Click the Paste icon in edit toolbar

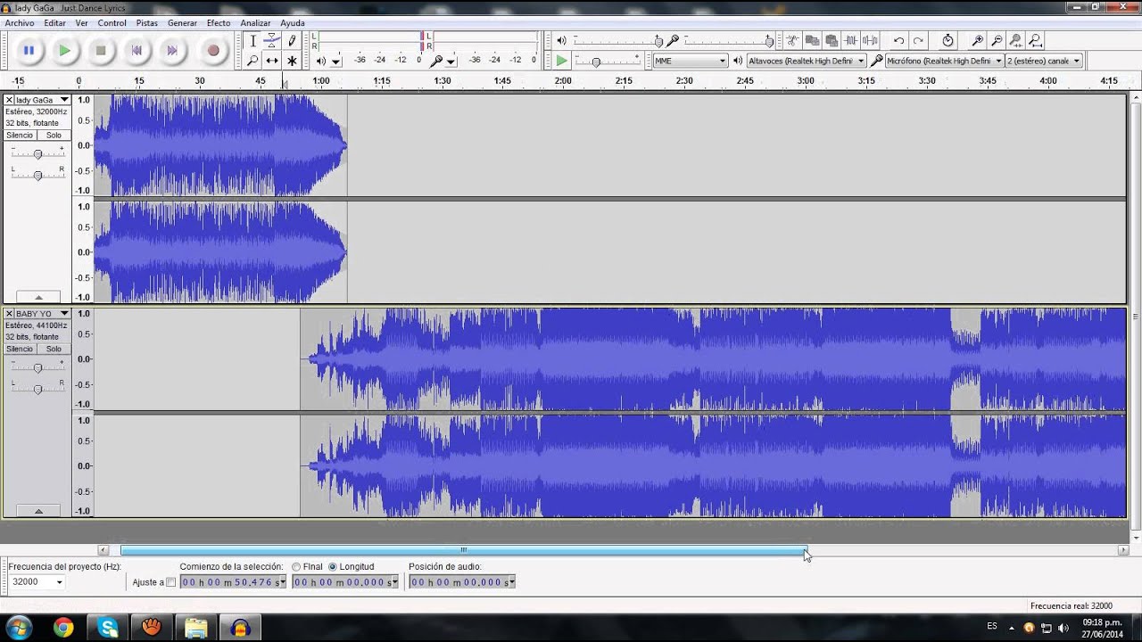tap(832, 40)
